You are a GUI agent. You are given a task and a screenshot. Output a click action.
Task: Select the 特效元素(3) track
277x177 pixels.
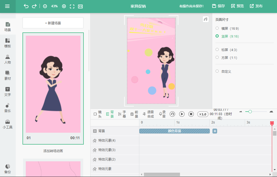pos(115,150)
